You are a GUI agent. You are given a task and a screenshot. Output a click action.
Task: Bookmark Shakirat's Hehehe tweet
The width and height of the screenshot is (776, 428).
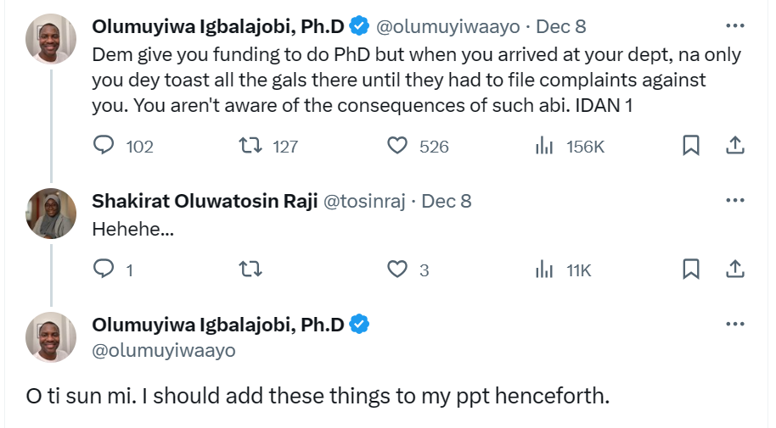[691, 270]
